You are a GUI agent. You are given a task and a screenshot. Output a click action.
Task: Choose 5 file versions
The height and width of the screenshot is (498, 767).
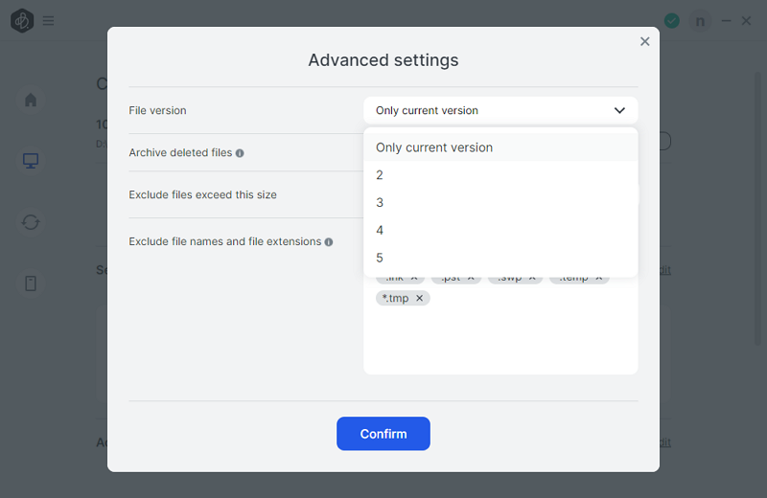click(x=500, y=258)
